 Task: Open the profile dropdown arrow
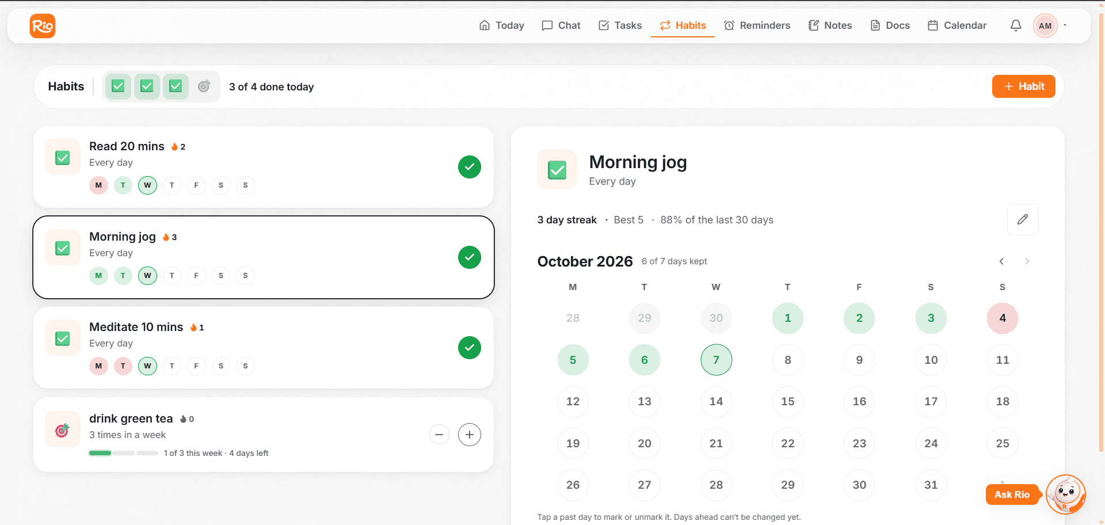tap(1065, 25)
